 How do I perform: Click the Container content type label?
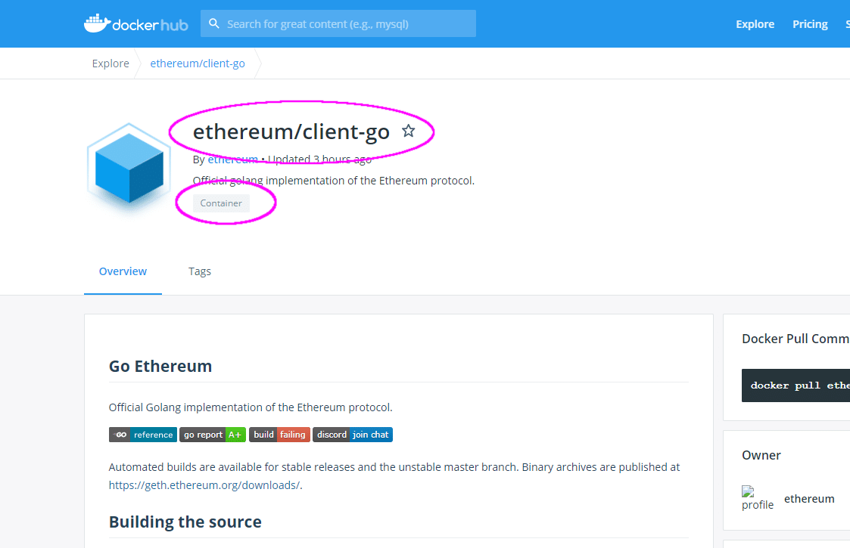coord(220,203)
